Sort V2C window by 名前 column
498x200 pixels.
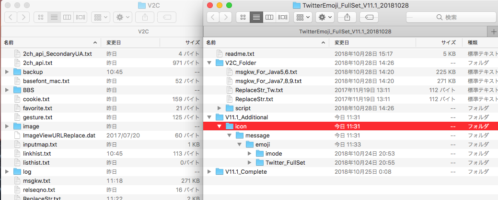(x=51, y=42)
